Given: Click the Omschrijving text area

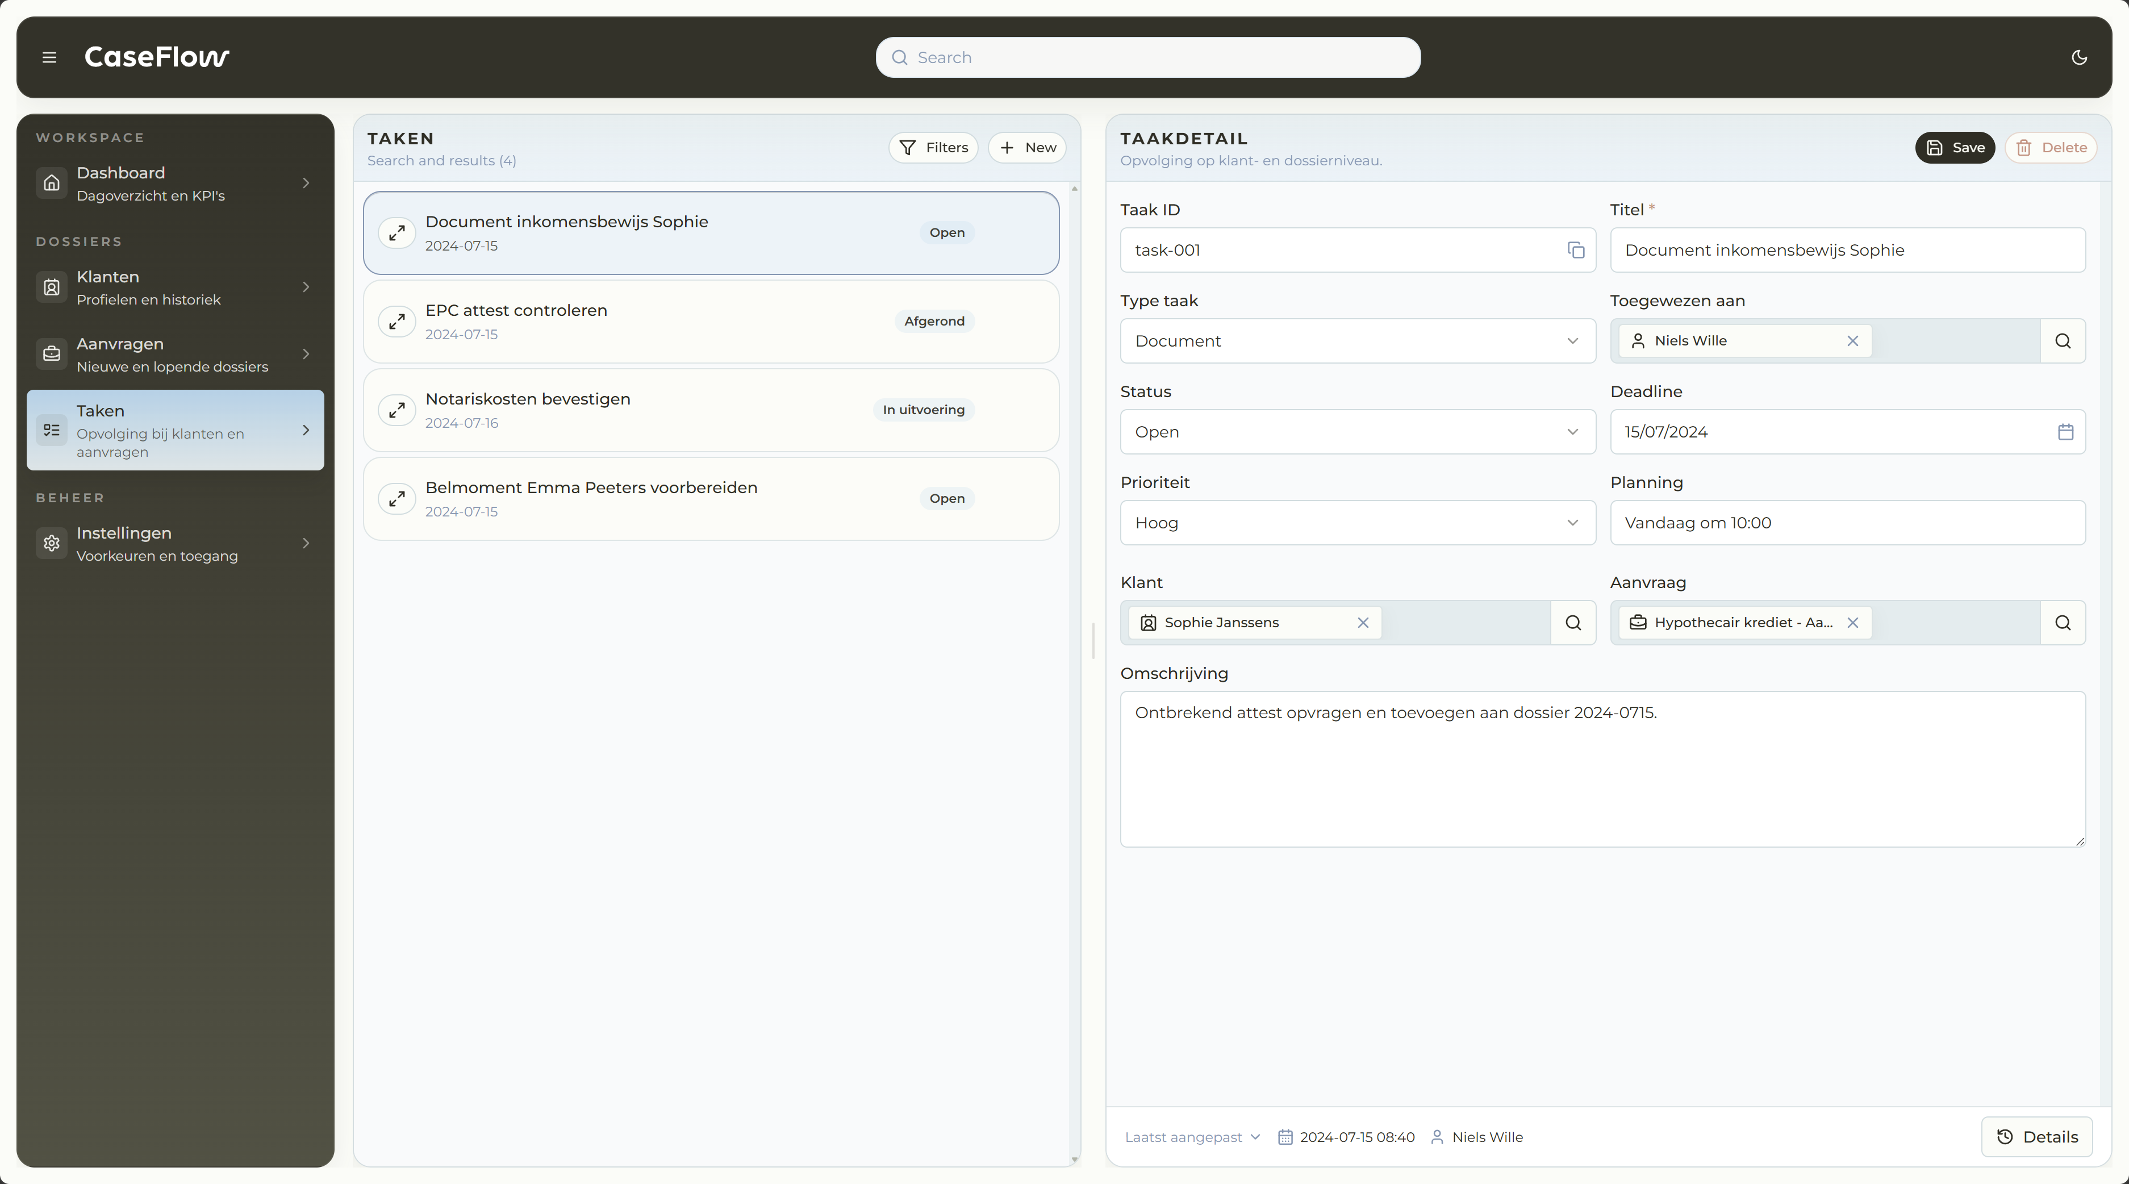Looking at the screenshot, I should point(1602,769).
